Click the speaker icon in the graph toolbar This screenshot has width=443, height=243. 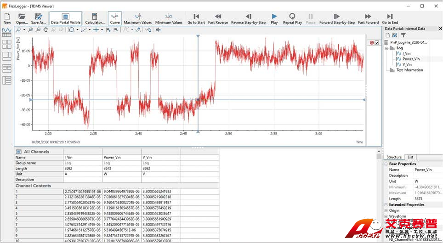(x=159, y=29)
